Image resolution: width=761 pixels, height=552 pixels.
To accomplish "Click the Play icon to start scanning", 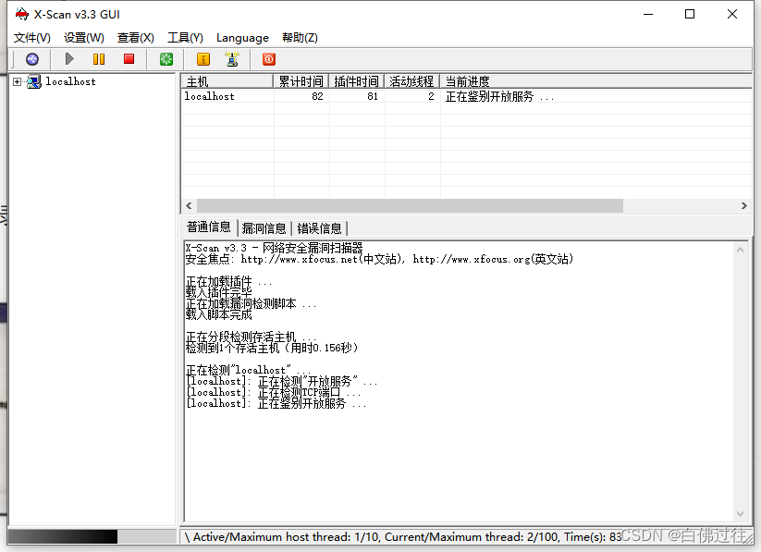I will coord(68,59).
